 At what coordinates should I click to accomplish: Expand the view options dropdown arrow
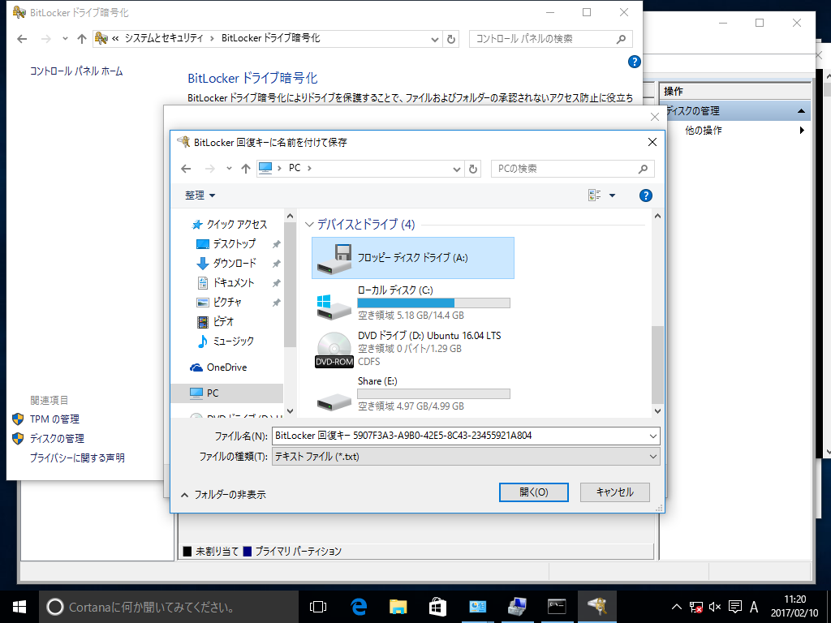pos(612,195)
